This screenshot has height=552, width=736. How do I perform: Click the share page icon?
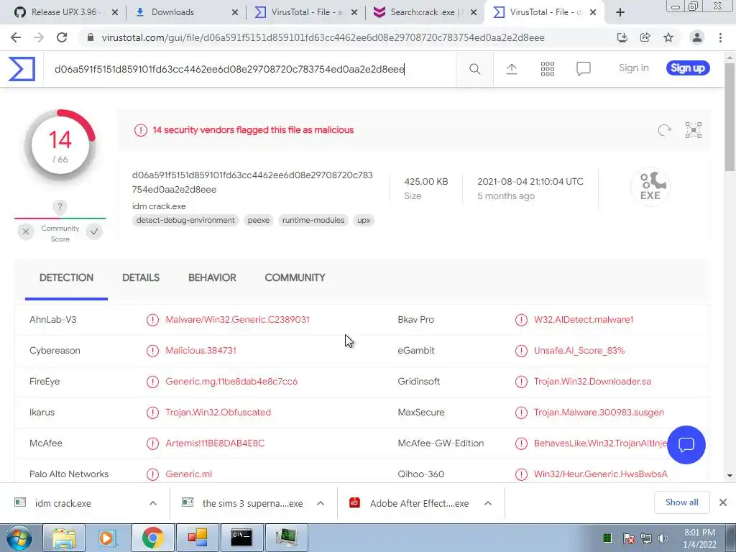point(645,37)
